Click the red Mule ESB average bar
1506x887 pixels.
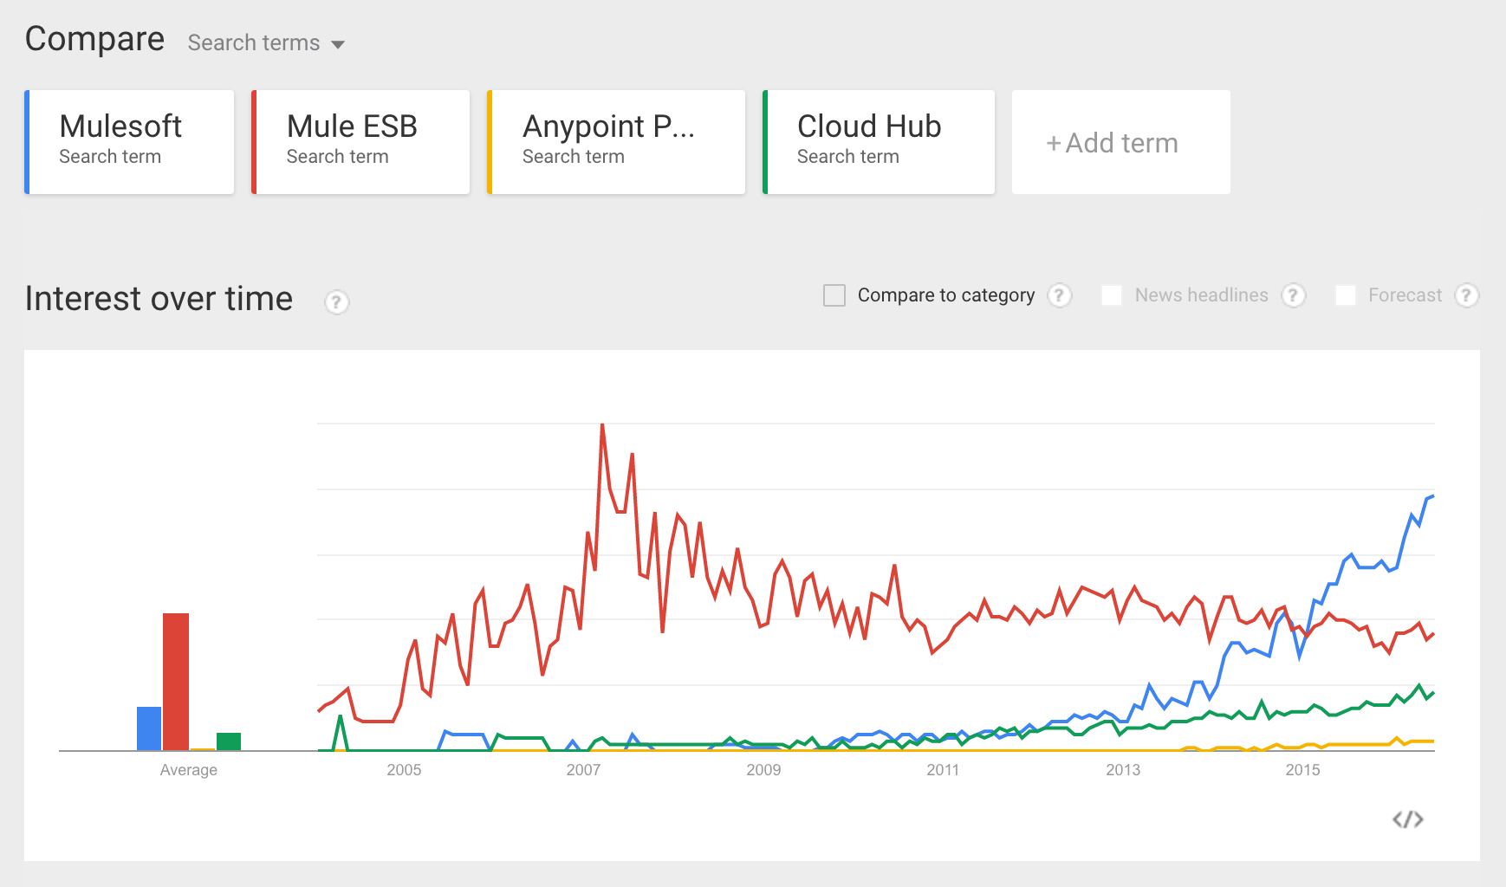[176, 682]
